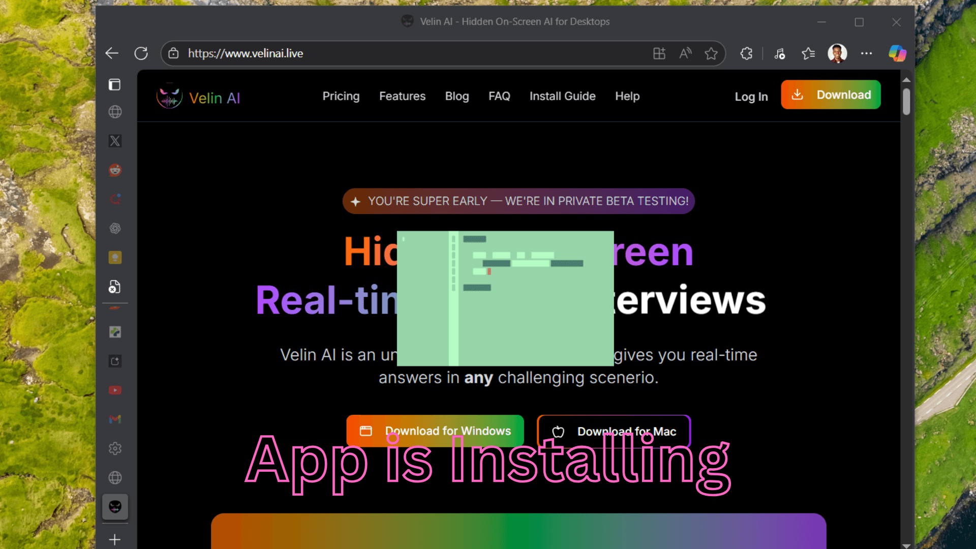Click the Log In link
This screenshot has width=976, height=549.
click(751, 97)
